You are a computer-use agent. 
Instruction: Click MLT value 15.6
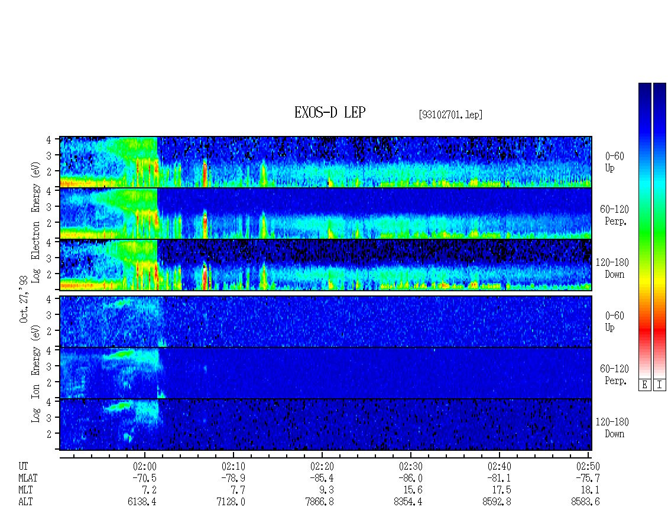(413, 490)
